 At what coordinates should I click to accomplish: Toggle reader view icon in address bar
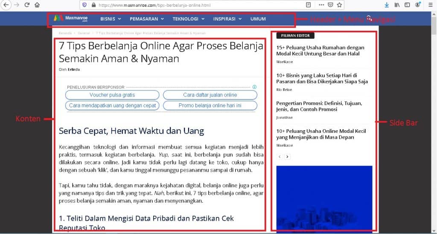pos(308,5)
